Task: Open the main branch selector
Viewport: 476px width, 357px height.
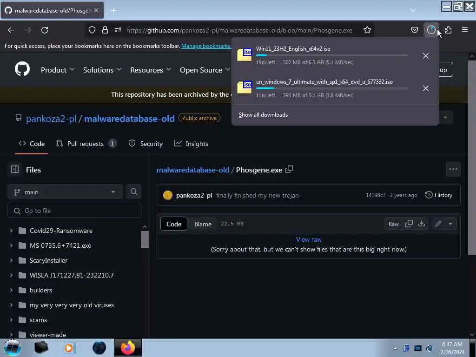Action: [x=65, y=192]
